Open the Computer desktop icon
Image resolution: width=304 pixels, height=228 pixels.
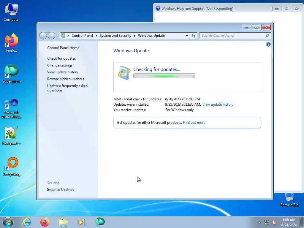(x=12, y=12)
